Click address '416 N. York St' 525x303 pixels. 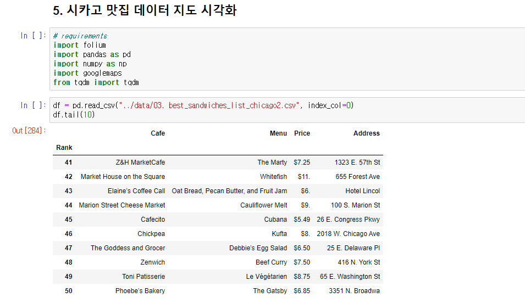pyautogui.click(x=358, y=262)
